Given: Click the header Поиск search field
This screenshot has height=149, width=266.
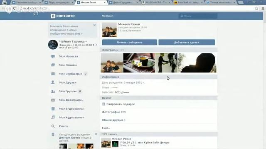Looking at the screenshot, I should [198, 16].
